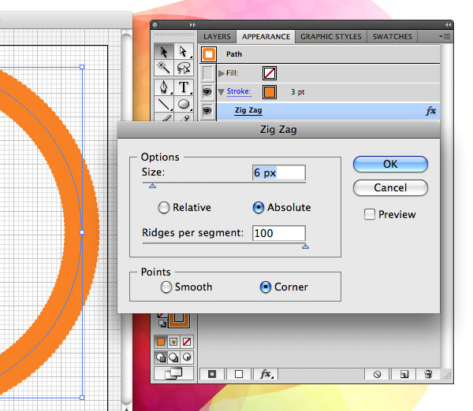The image size is (473, 411).
Task: Click the Fill none color swatch
Action: pos(270,73)
